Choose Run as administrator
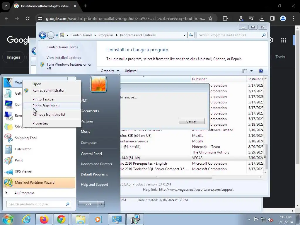The image size is (300, 225). [48, 91]
